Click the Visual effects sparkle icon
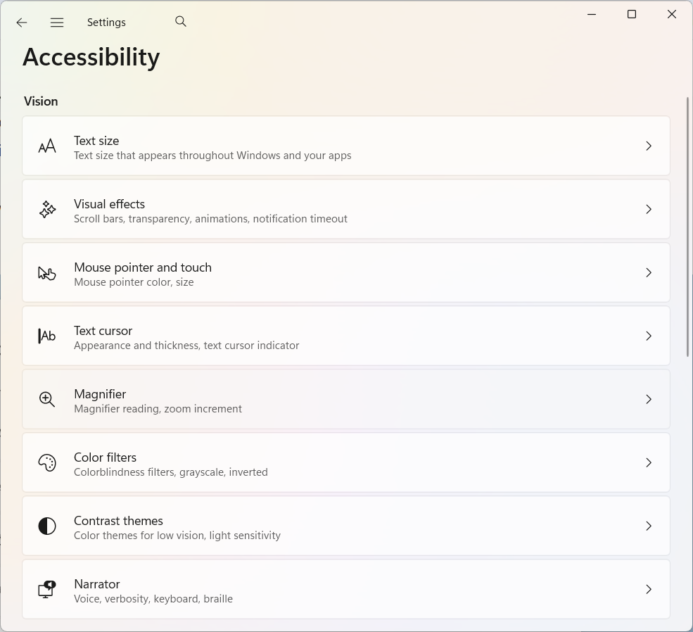This screenshot has height=632, width=693. coord(47,210)
